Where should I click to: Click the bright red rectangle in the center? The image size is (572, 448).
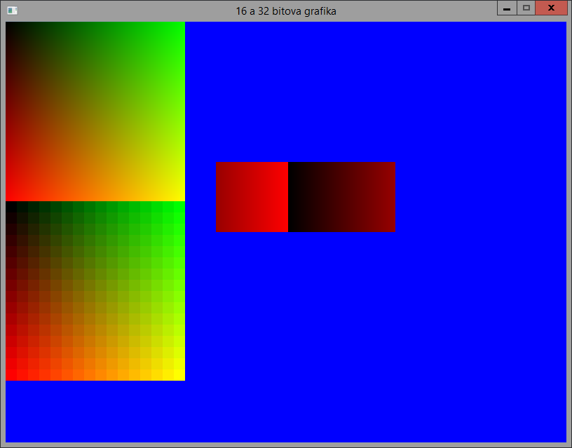tap(252, 197)
